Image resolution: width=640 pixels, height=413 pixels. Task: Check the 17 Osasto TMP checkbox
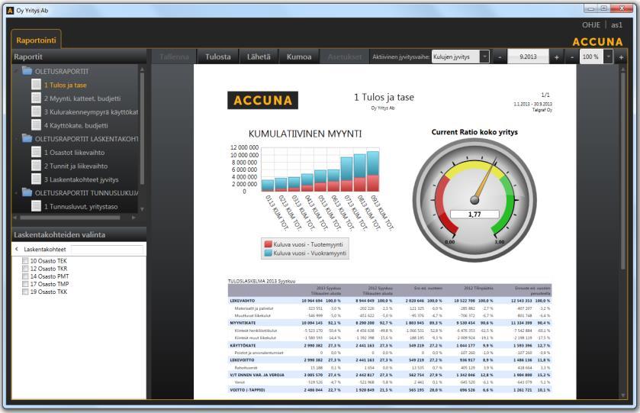25,284
